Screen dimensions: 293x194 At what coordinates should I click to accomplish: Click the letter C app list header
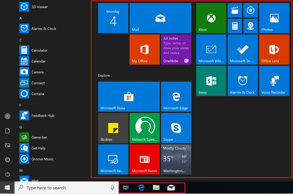21,40
